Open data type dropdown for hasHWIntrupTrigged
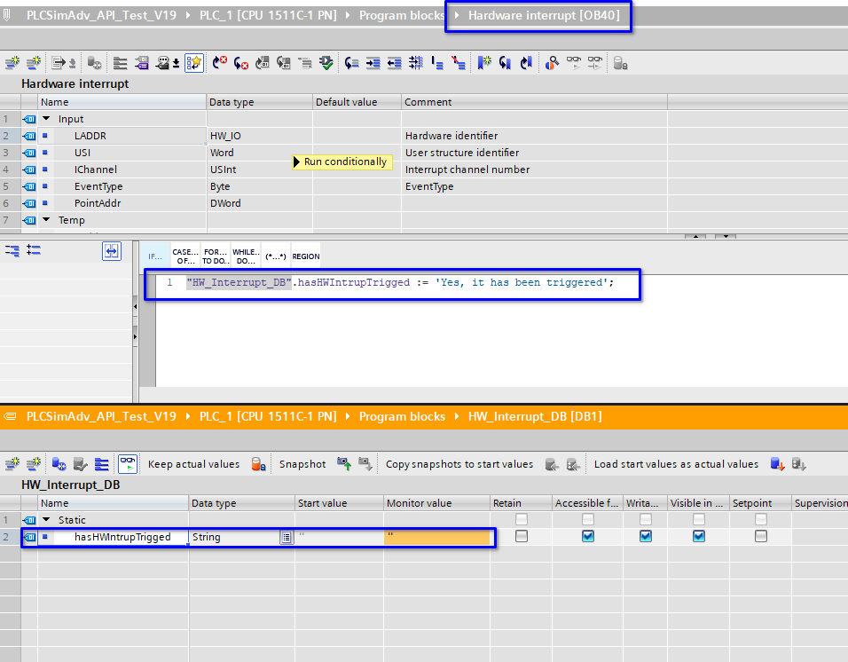Viewport: 848px width, 662px height. click(286, 537)
